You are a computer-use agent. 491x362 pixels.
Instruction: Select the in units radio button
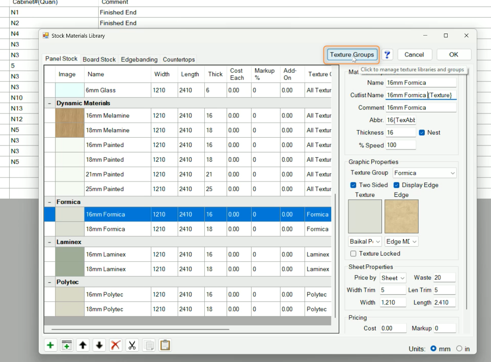click(x=459, y=349)
